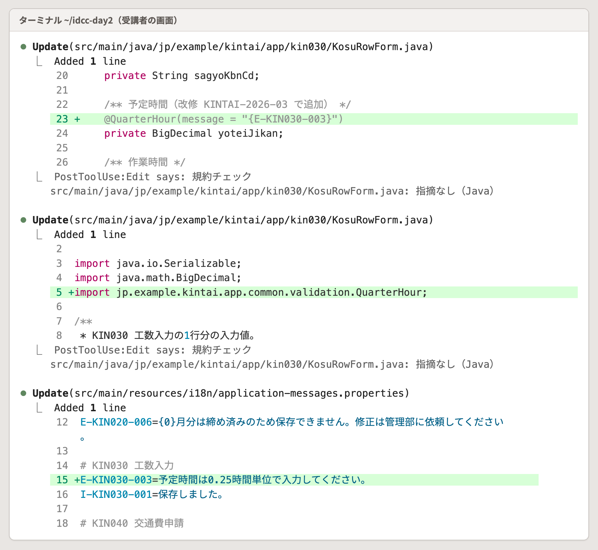Click "import java.io.Serializable;"
Image resolution: width=598 pixels, height=550 pixels.
(x=158, y=264)
